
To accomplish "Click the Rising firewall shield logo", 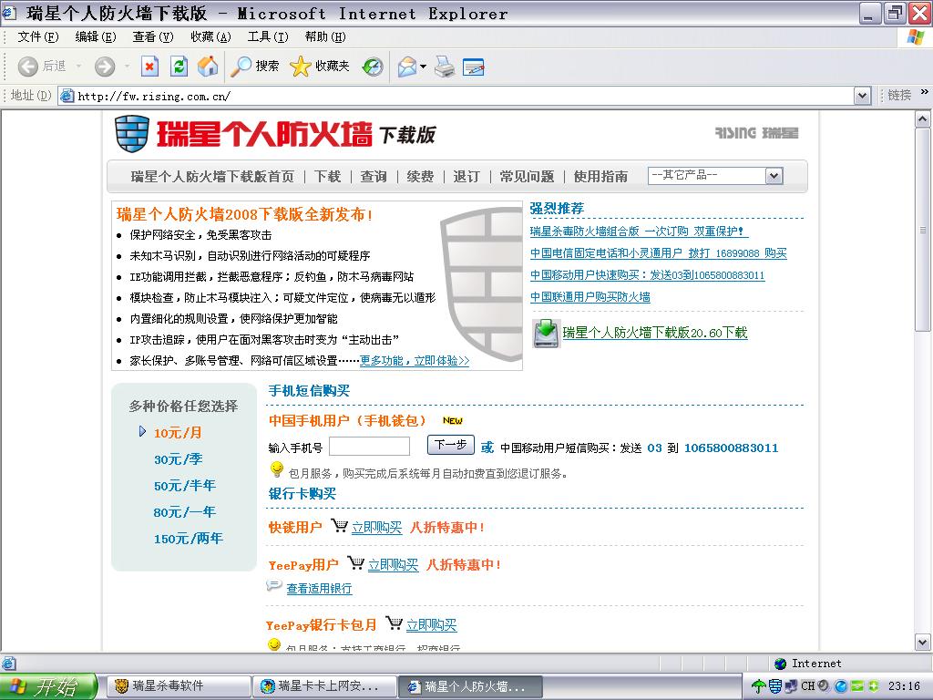I will [131, 134].
